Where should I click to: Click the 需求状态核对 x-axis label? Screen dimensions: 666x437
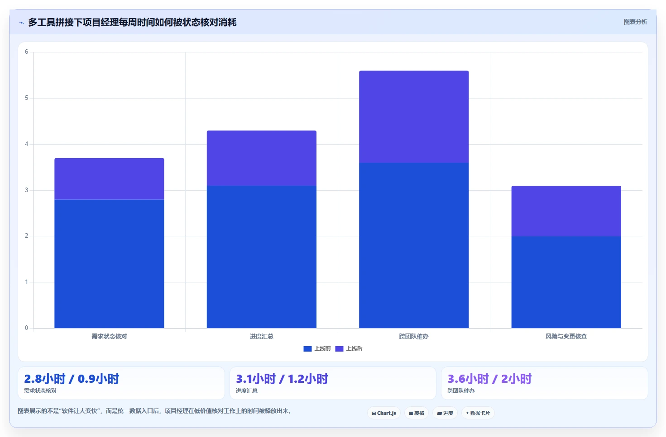point(109,336)
